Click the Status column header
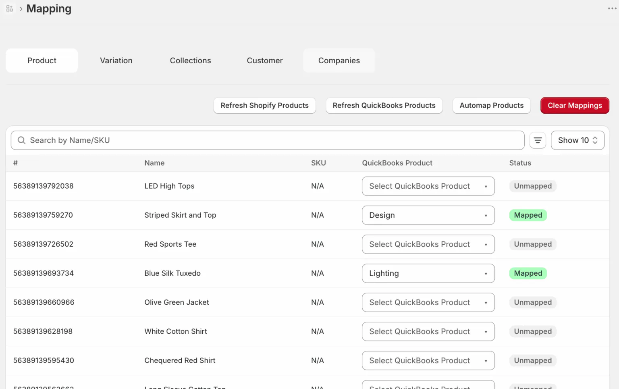The width and height of the screenshot is (619, 389). point(520,163)
